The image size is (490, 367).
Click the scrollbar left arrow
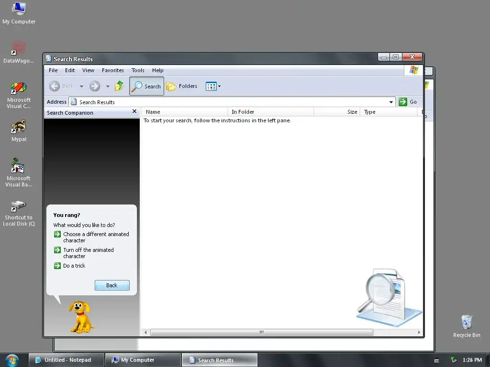pos(145,333)
